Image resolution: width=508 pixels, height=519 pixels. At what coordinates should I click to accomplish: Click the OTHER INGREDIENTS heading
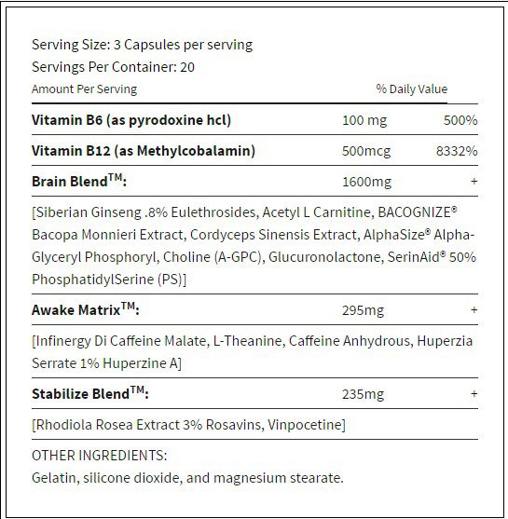pos(100,456)
